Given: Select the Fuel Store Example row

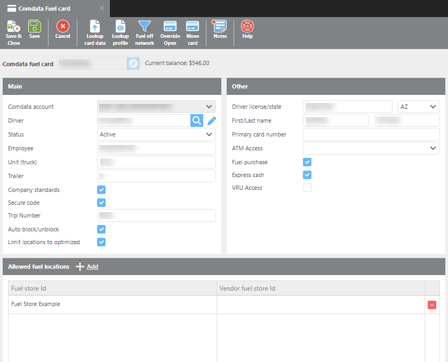Looking at the screenshot, I should pyautogui.click(x=223, y=304).
